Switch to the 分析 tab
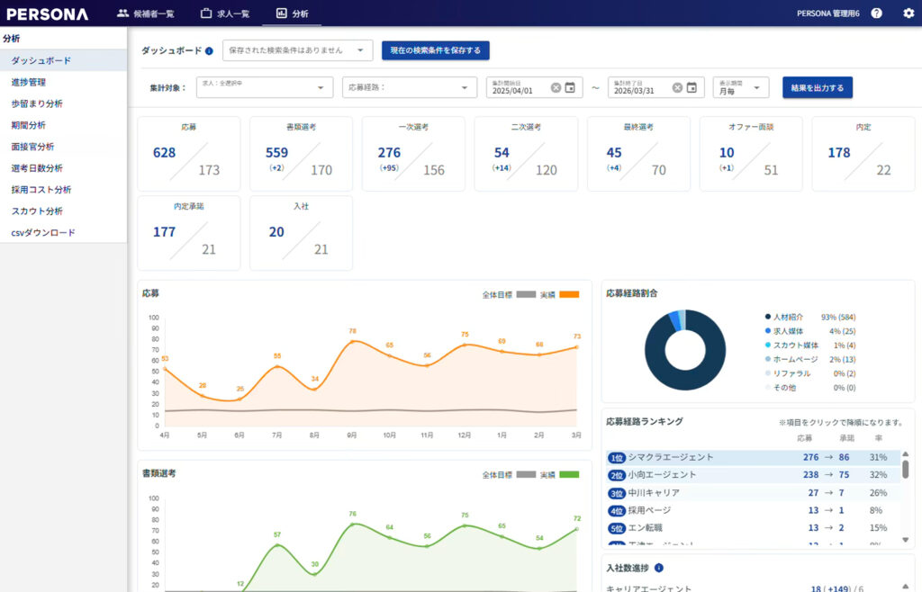Screen dimensions: 922x592 tap(292, 13)
